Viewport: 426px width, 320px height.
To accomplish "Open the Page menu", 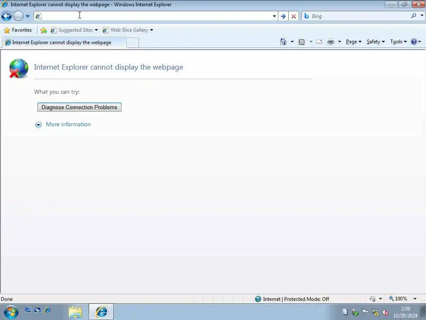I will [x=354, y=42].
